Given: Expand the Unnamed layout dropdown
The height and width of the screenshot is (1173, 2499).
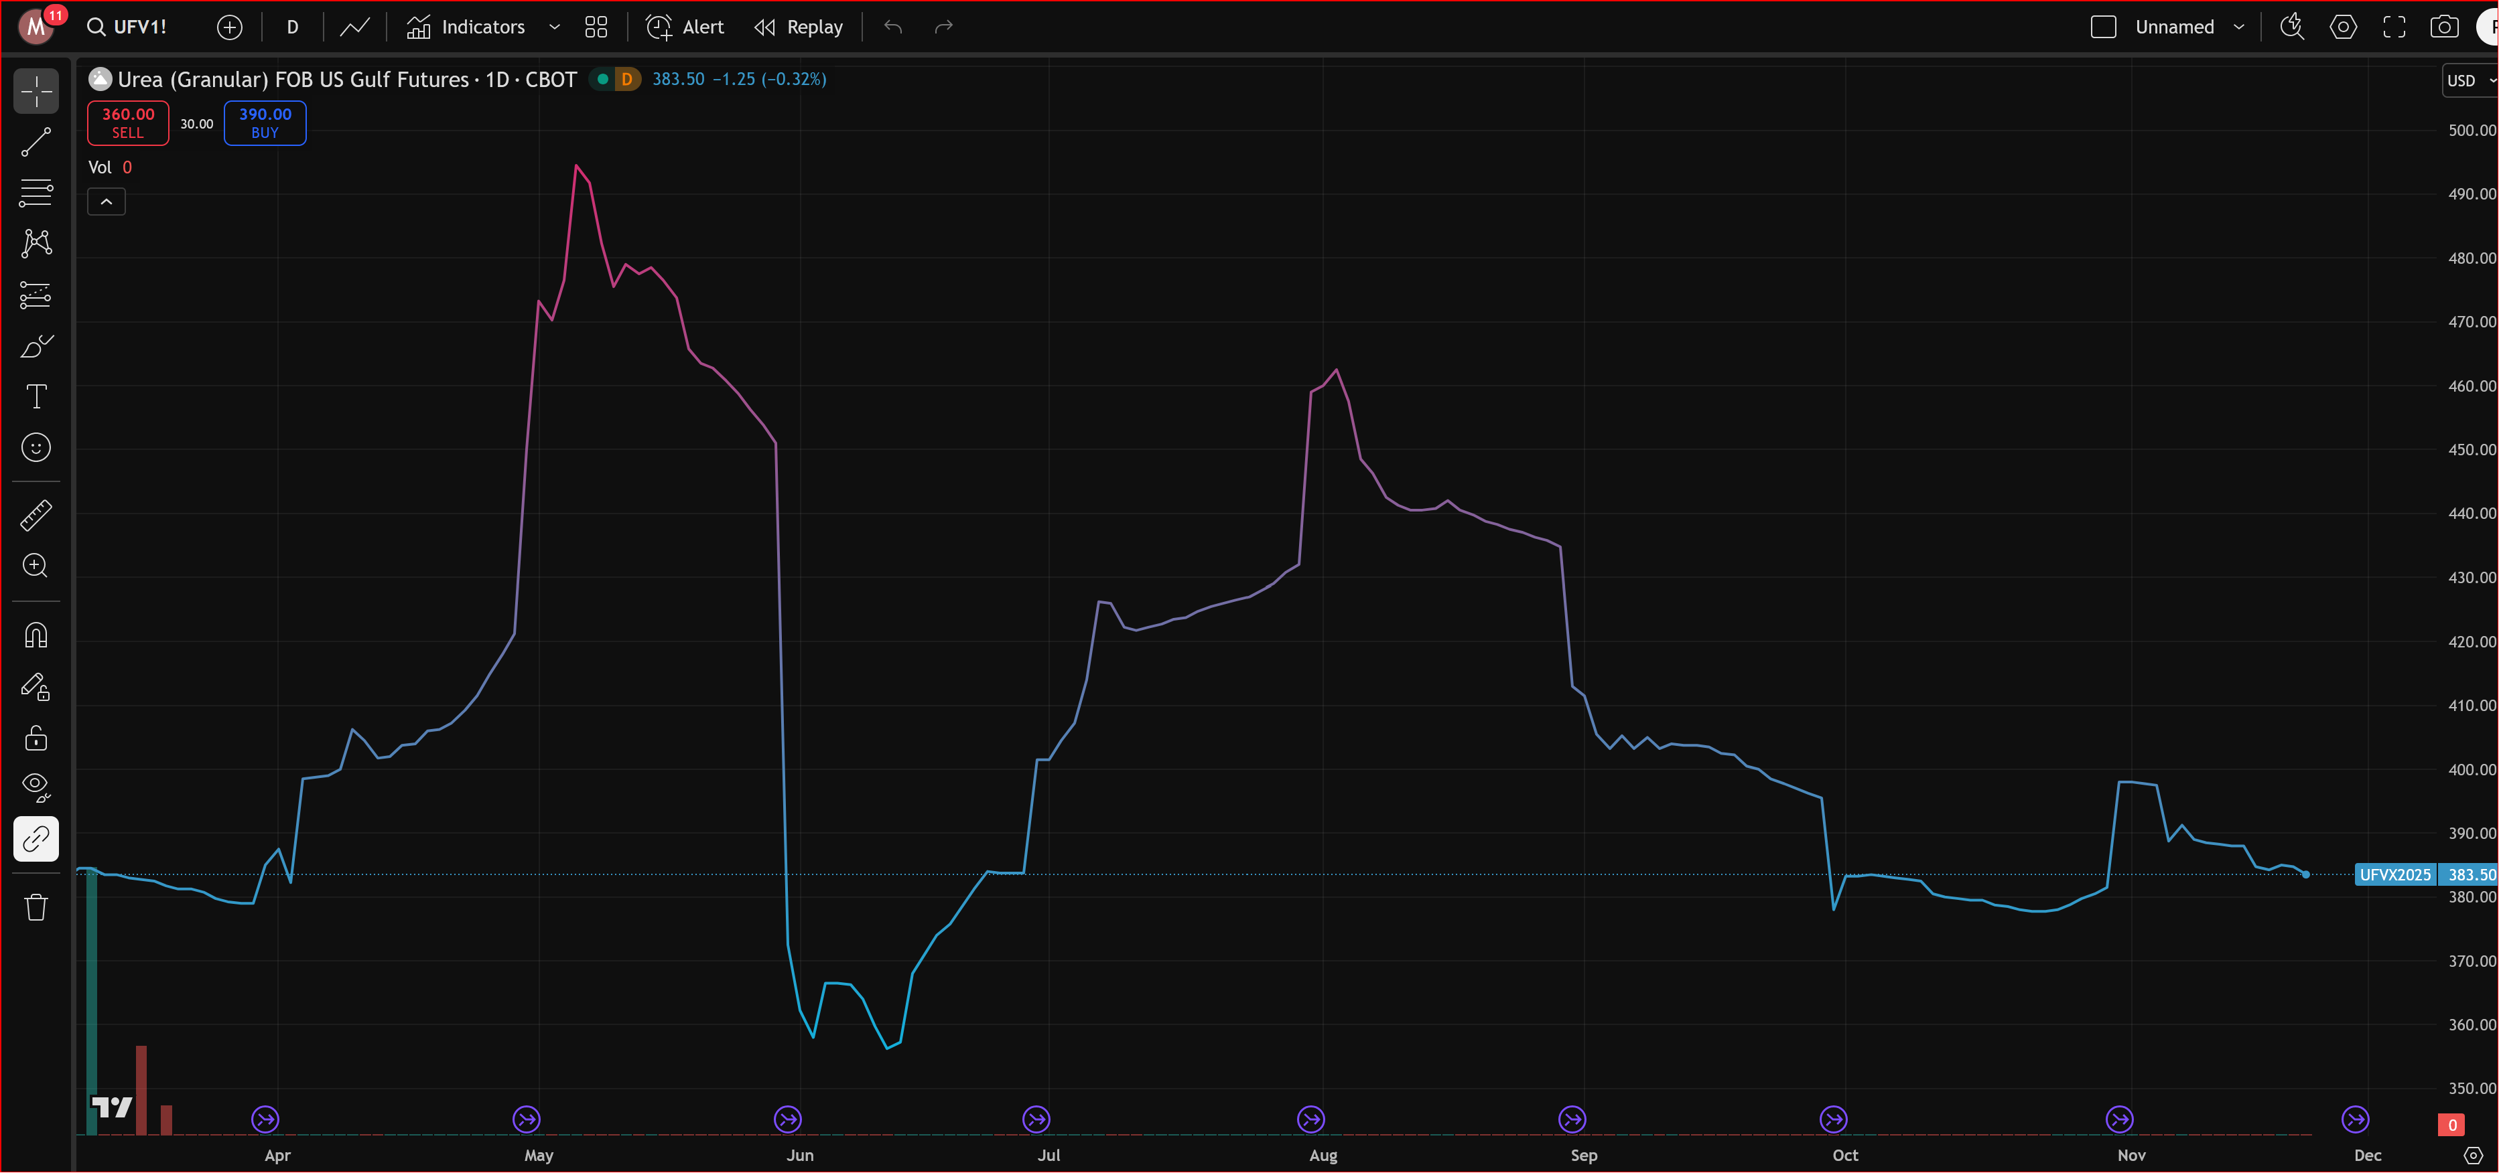Looking at the screenshot, I should [2239, 27].
